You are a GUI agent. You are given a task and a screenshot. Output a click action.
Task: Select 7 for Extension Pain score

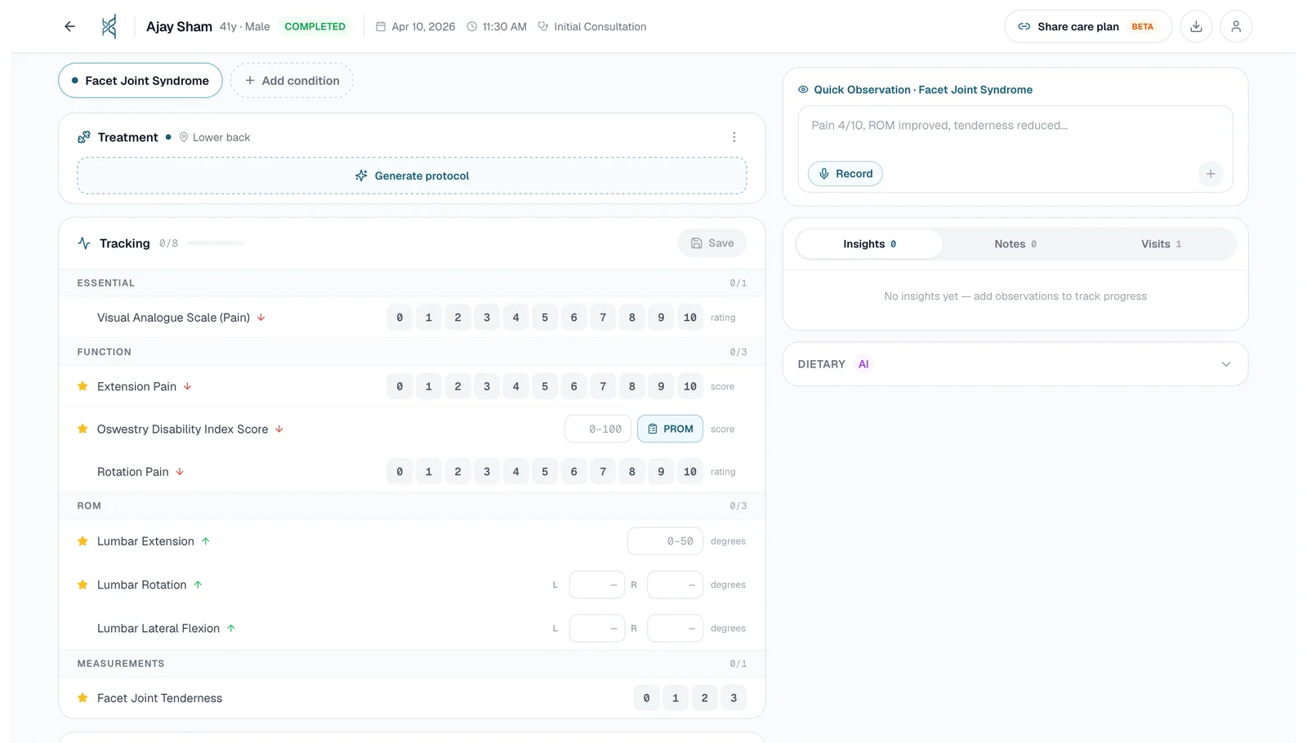pyautogui.click(x=603, y=386)
